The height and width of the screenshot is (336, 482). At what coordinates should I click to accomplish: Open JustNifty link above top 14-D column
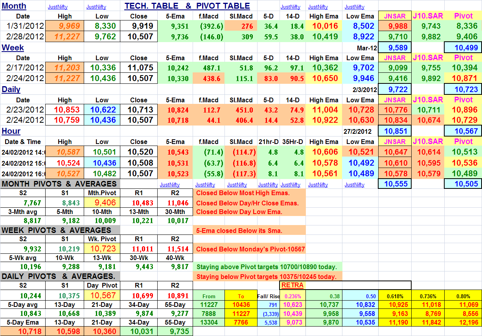[291, 7]
